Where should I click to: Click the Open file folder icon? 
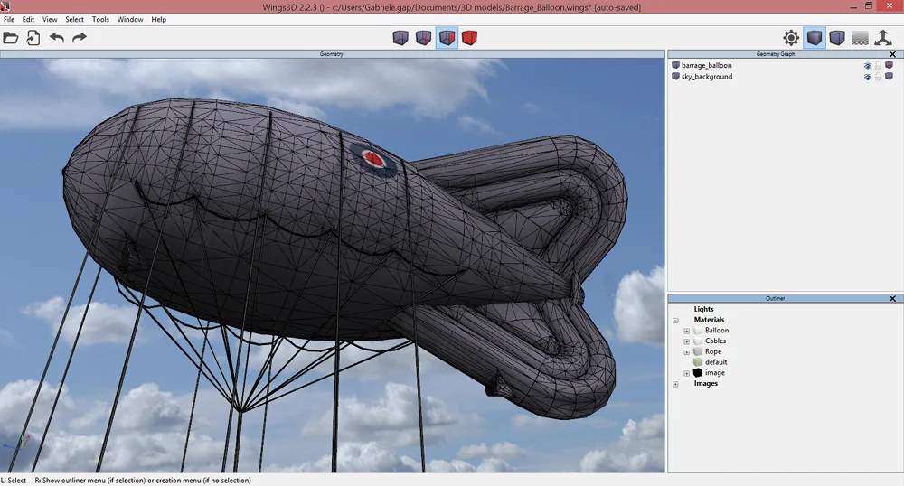point(11,38)
